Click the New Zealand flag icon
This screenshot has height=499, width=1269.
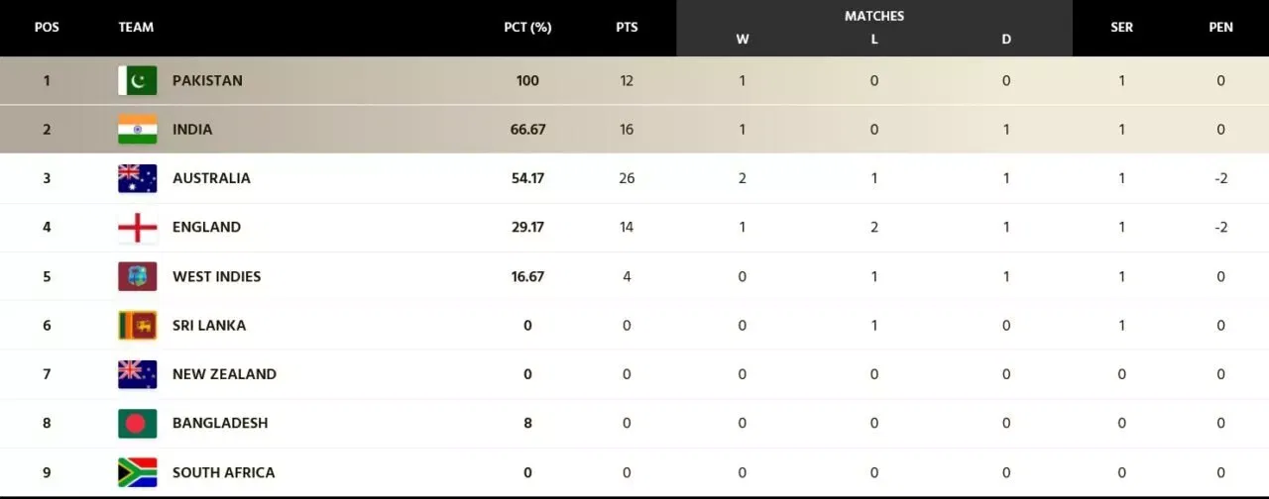pos(137,374)
